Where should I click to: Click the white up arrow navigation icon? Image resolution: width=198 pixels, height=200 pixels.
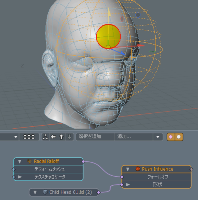click(61, 137)
